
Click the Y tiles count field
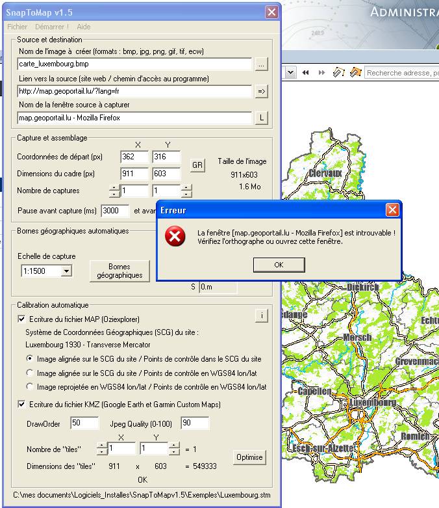pyautogui.click(x=154, y=449)
